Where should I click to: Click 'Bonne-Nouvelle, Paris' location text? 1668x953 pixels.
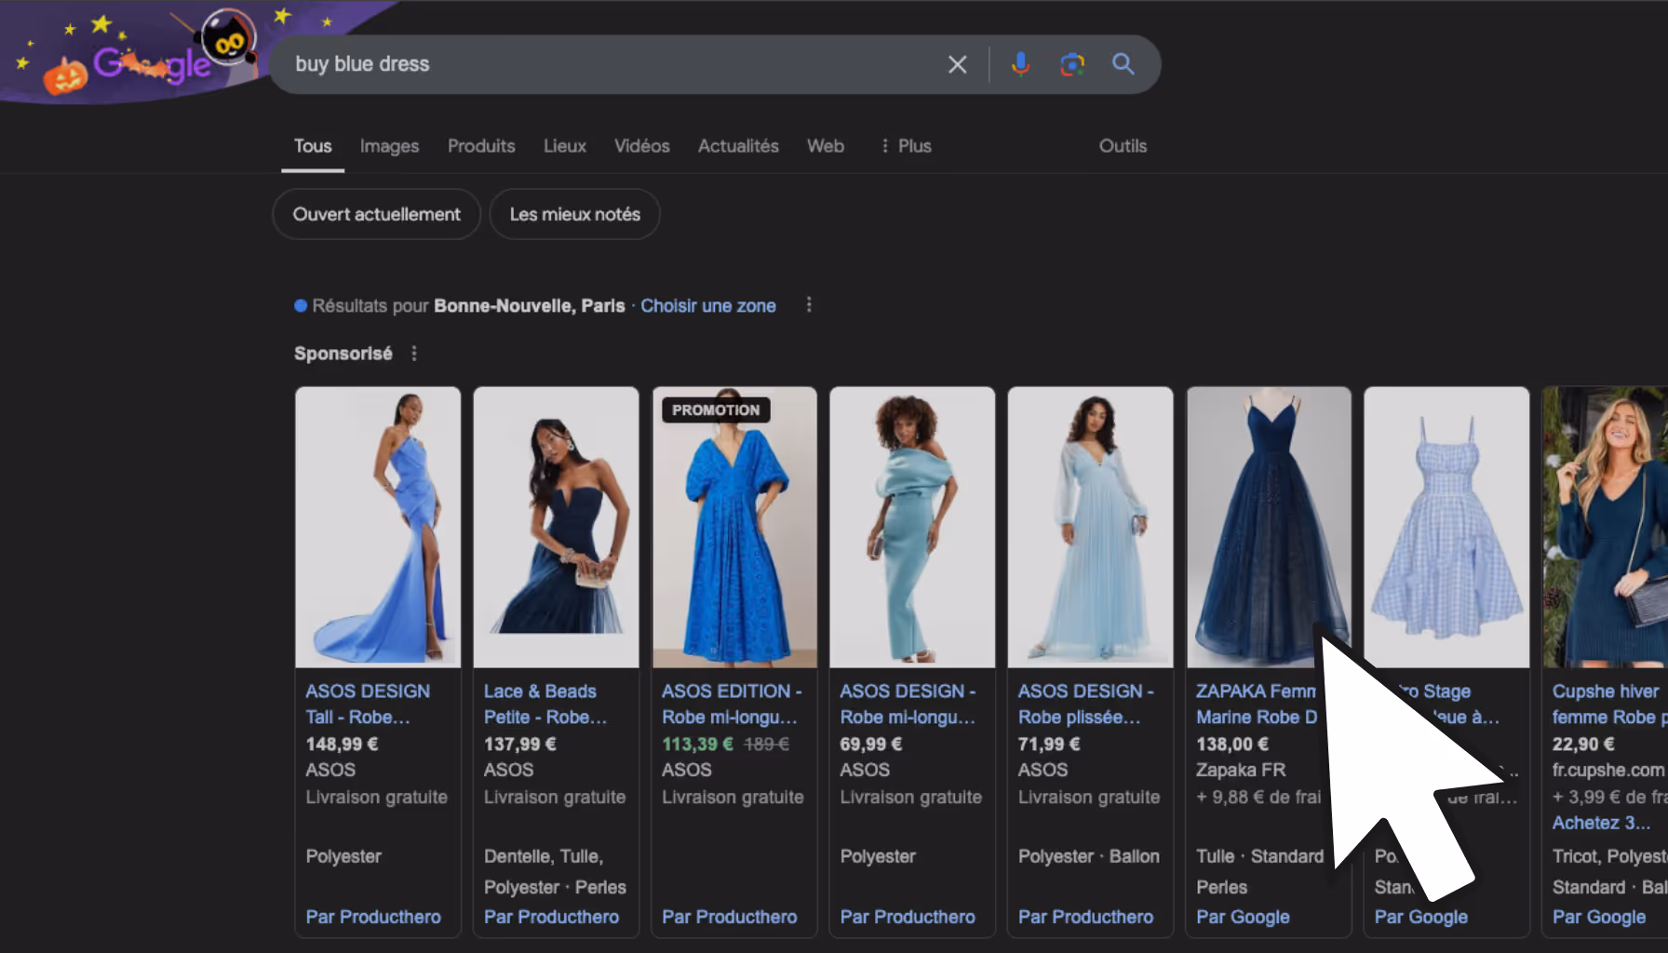tap(530, 305)
